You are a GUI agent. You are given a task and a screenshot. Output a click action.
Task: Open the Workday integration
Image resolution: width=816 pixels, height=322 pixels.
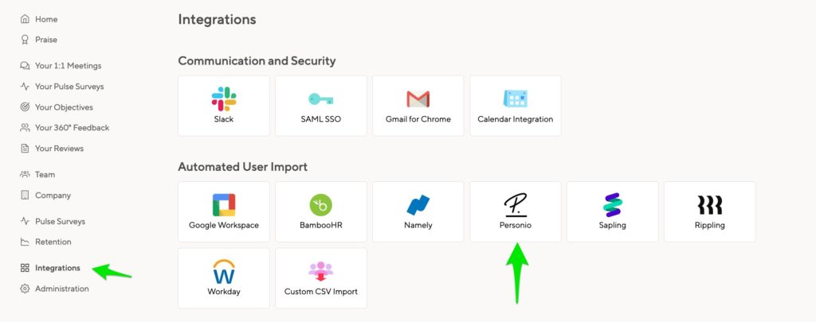(x=224, y=277)
